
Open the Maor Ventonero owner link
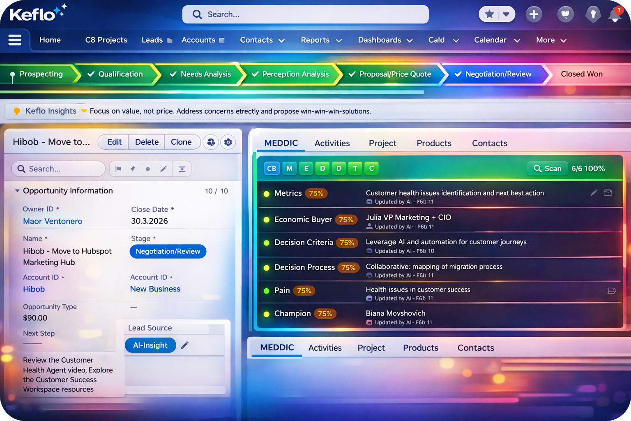(x=53, y=221)
